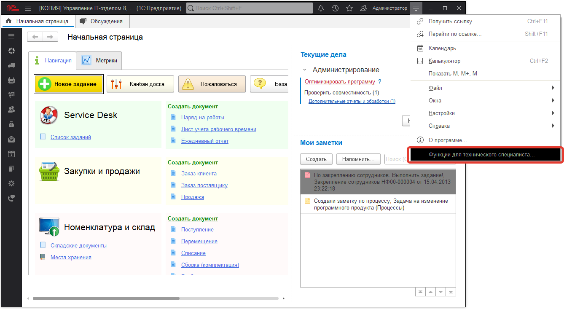Open the Наряд на работы link

(202, 118)
